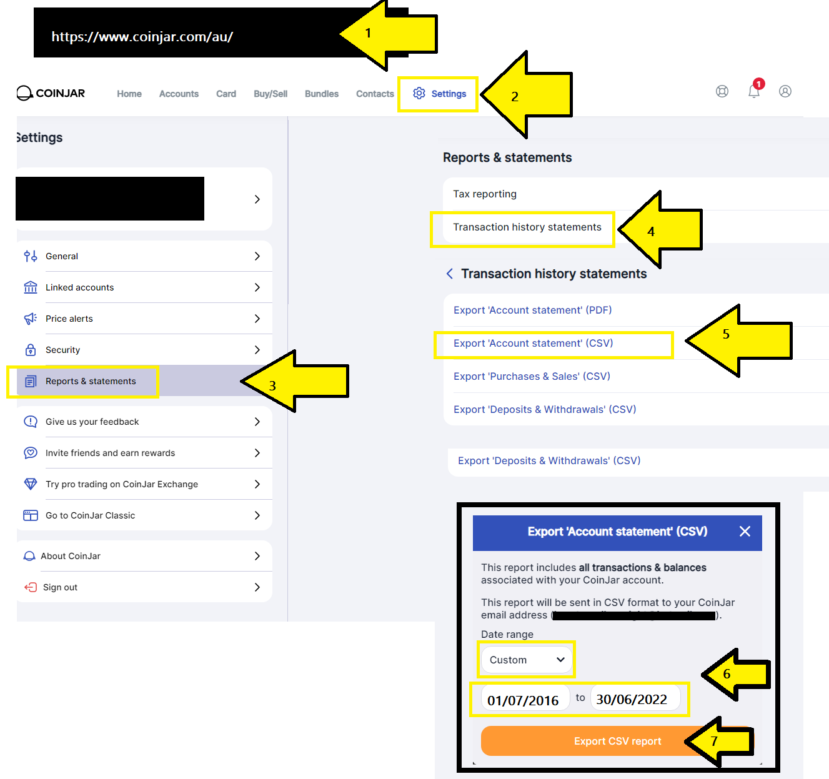Expand Invite friends and earn rewards chevron

[257, 453]
